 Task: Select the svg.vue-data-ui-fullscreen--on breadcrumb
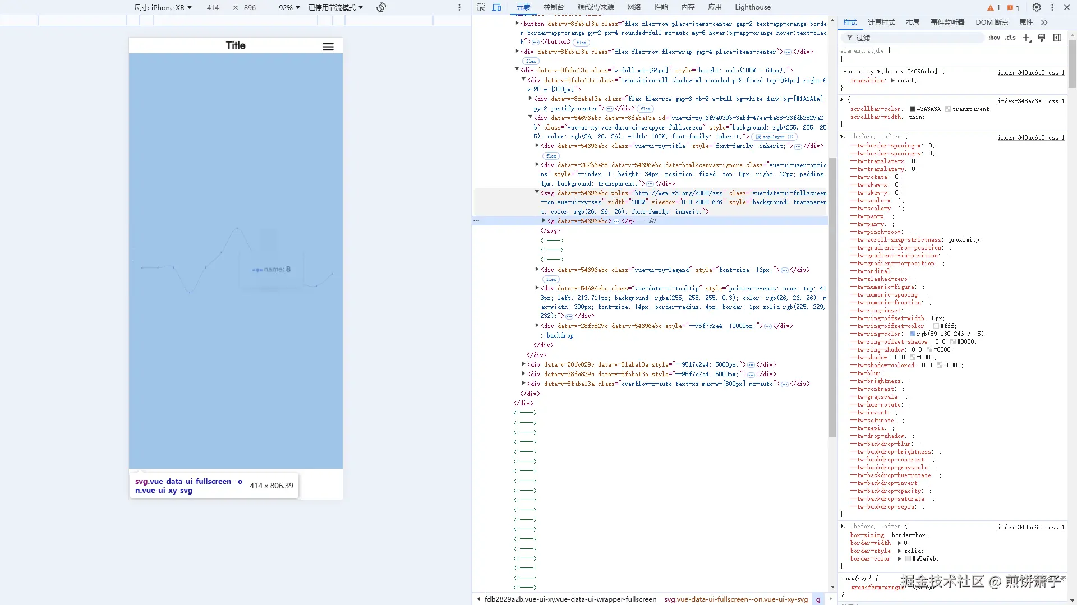(736, 599)
